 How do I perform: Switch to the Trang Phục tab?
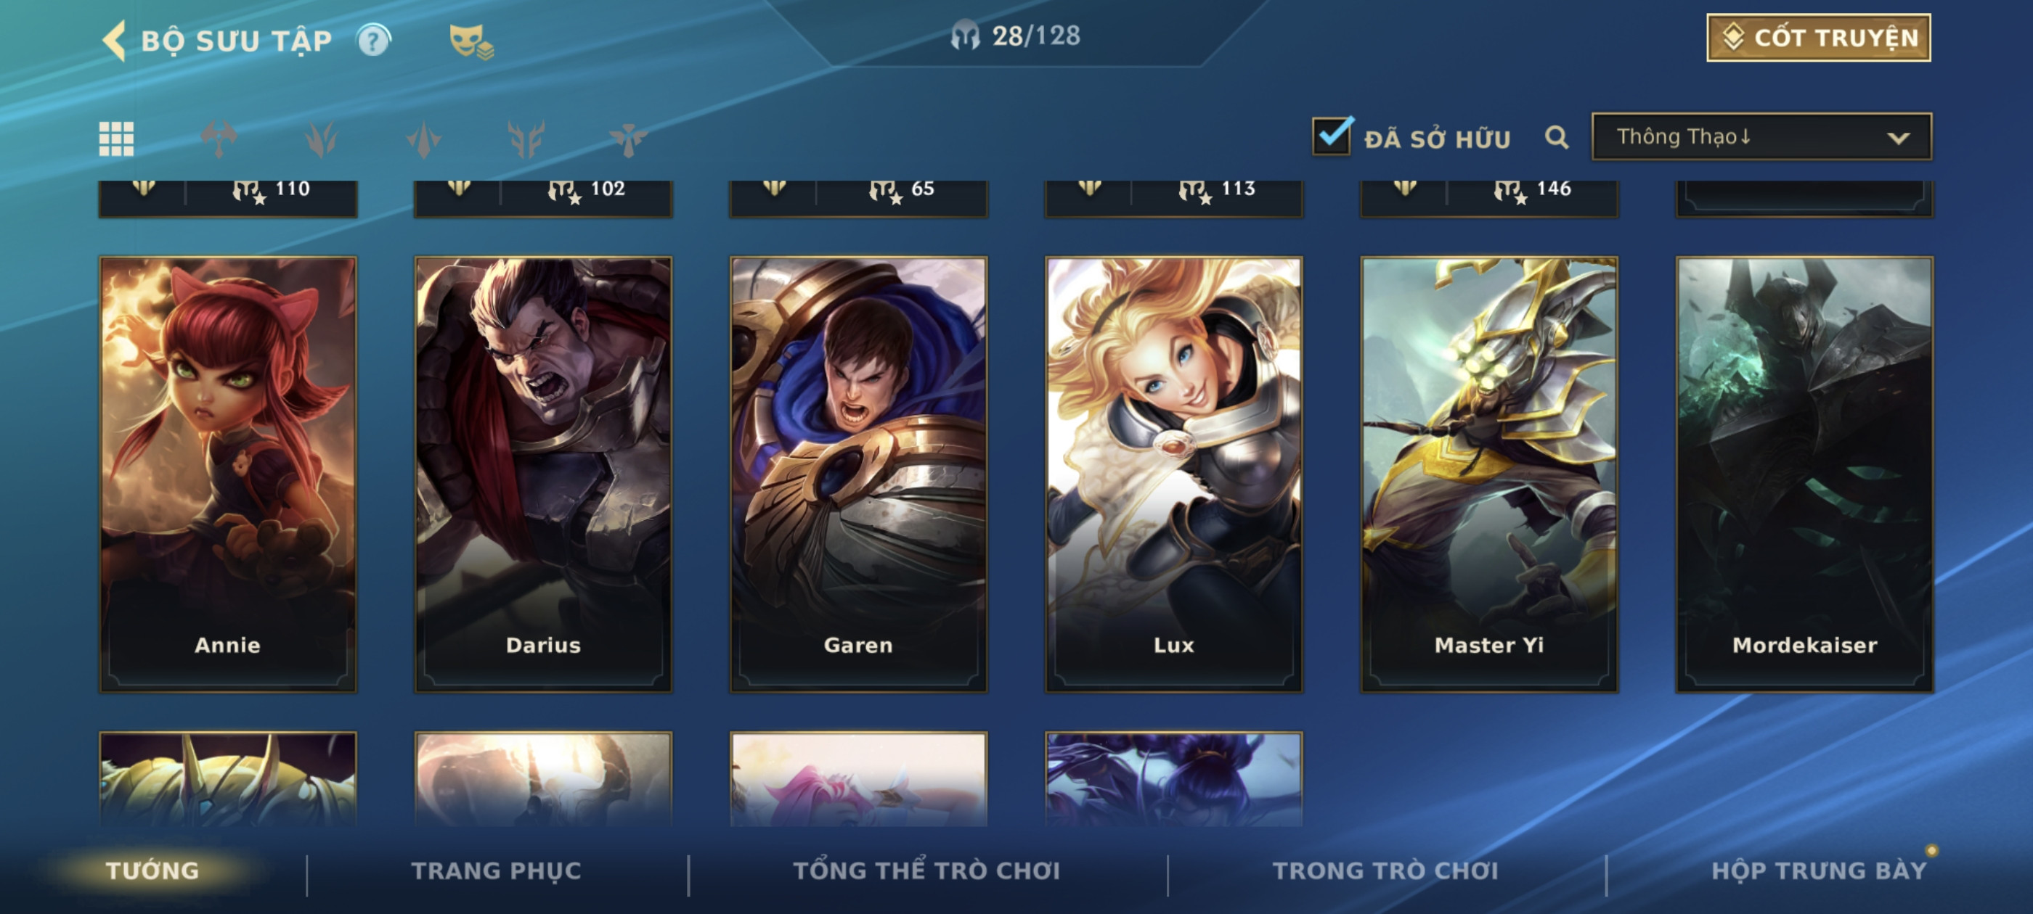coord(496,870)
